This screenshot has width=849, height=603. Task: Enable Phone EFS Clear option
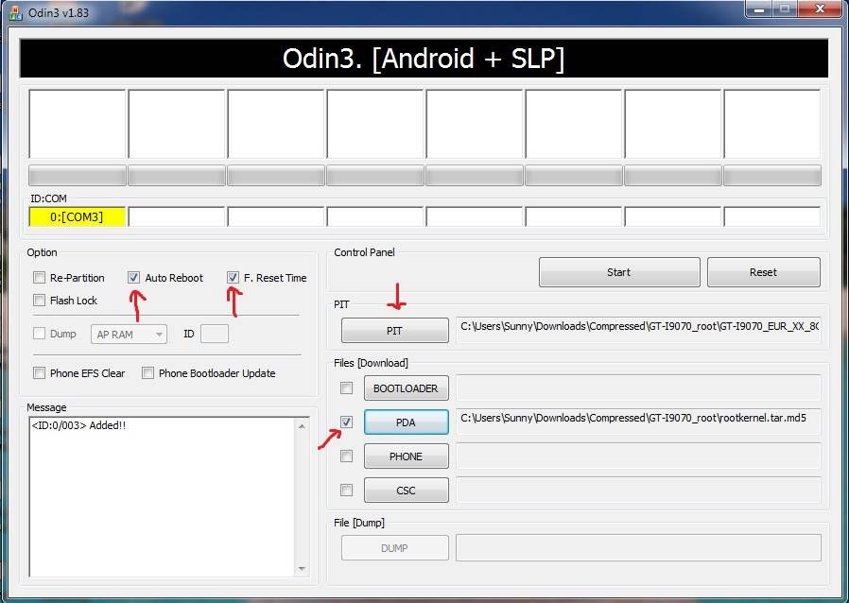(x=39, y=373)
